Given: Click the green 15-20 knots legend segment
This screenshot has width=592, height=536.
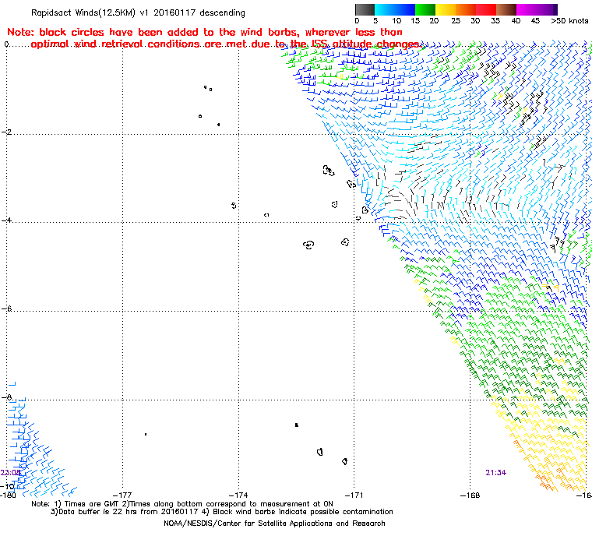Looking at the screenshot, I should (x=425, y=9).
